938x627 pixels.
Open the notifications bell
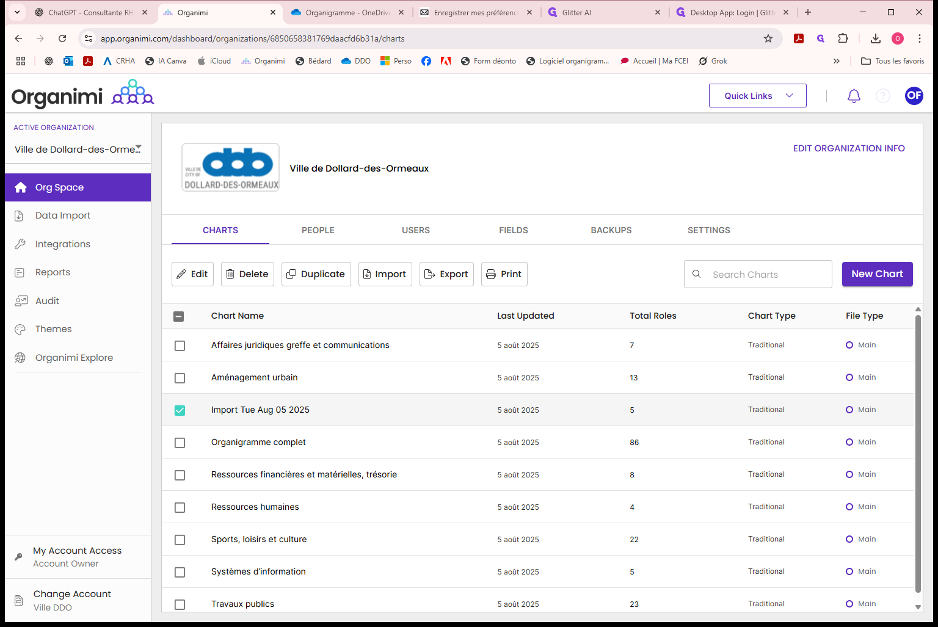point(854,96)
